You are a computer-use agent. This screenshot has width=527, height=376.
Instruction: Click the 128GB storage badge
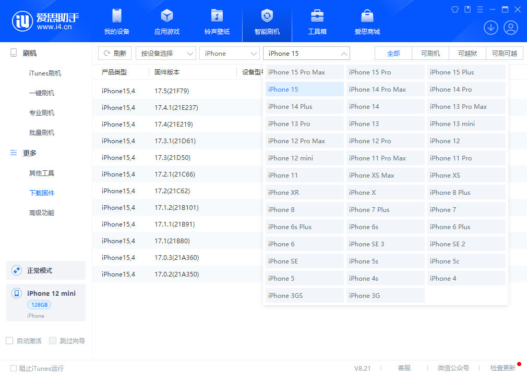click(x=39, y=305)
